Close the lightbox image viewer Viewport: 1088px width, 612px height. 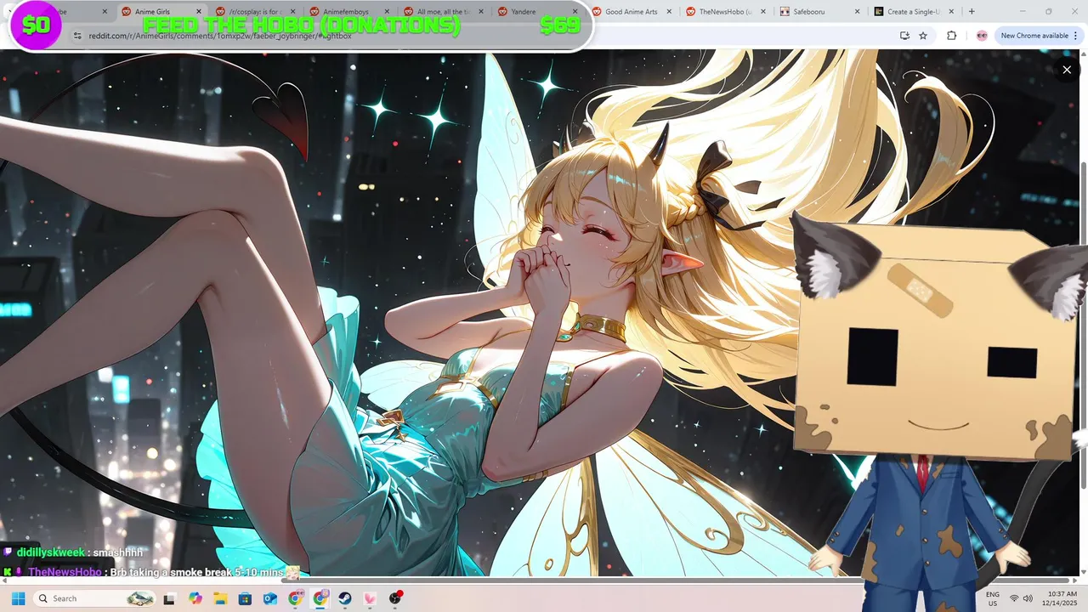coord(1067,70)
